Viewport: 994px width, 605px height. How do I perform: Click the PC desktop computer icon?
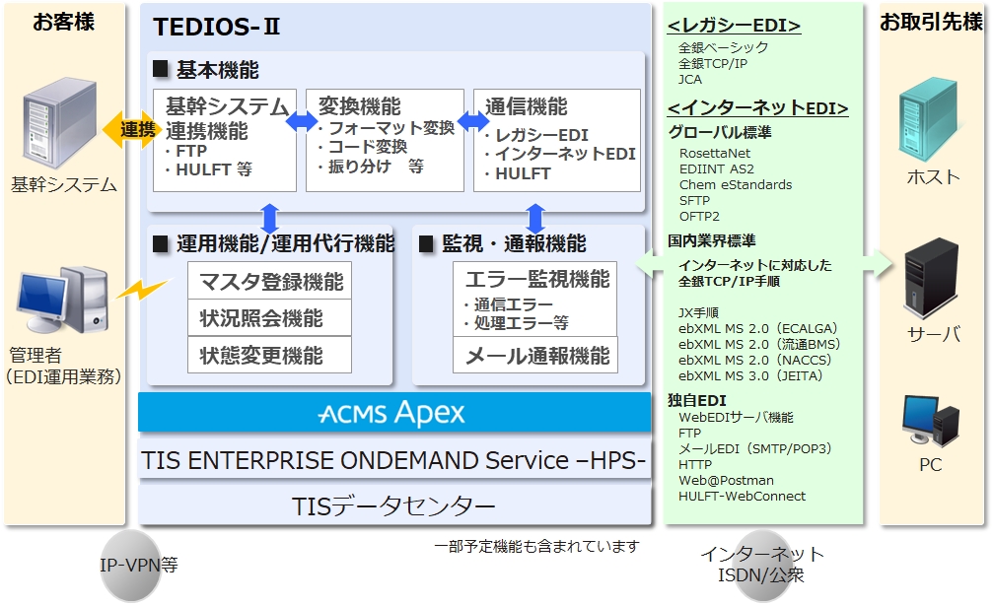pyautogui.click(x=930, y=422)
